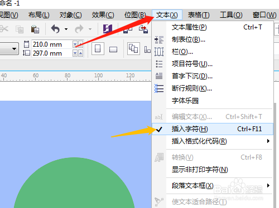Click the All Pages layout icon
The image size is (279, 208).
(x=133, y=48)
